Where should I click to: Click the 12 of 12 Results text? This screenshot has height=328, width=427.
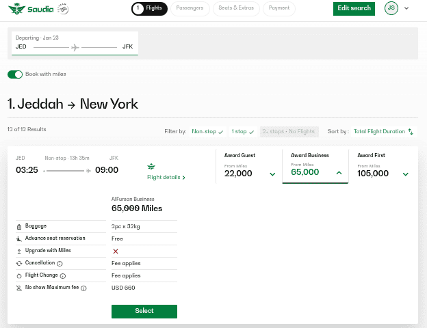pos(27,129)
